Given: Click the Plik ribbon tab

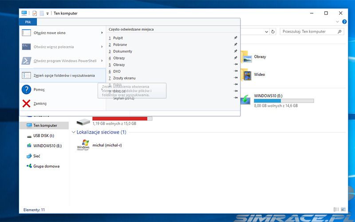Looking at the screenshot, I should click(28, 22).
